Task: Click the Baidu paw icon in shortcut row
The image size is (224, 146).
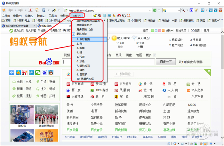Action: [x=44, y=73]
